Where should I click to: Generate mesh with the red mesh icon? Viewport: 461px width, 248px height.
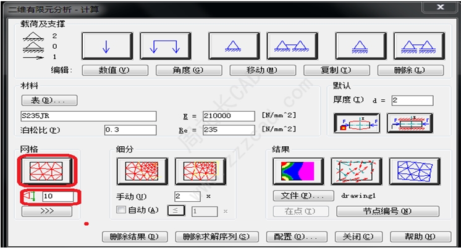pyautogui.click(x=47, y=172)
